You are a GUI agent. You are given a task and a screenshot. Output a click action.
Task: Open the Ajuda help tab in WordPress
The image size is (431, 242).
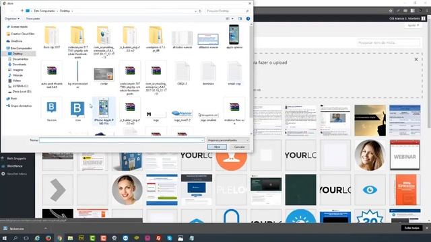click(x=413, y=26)
